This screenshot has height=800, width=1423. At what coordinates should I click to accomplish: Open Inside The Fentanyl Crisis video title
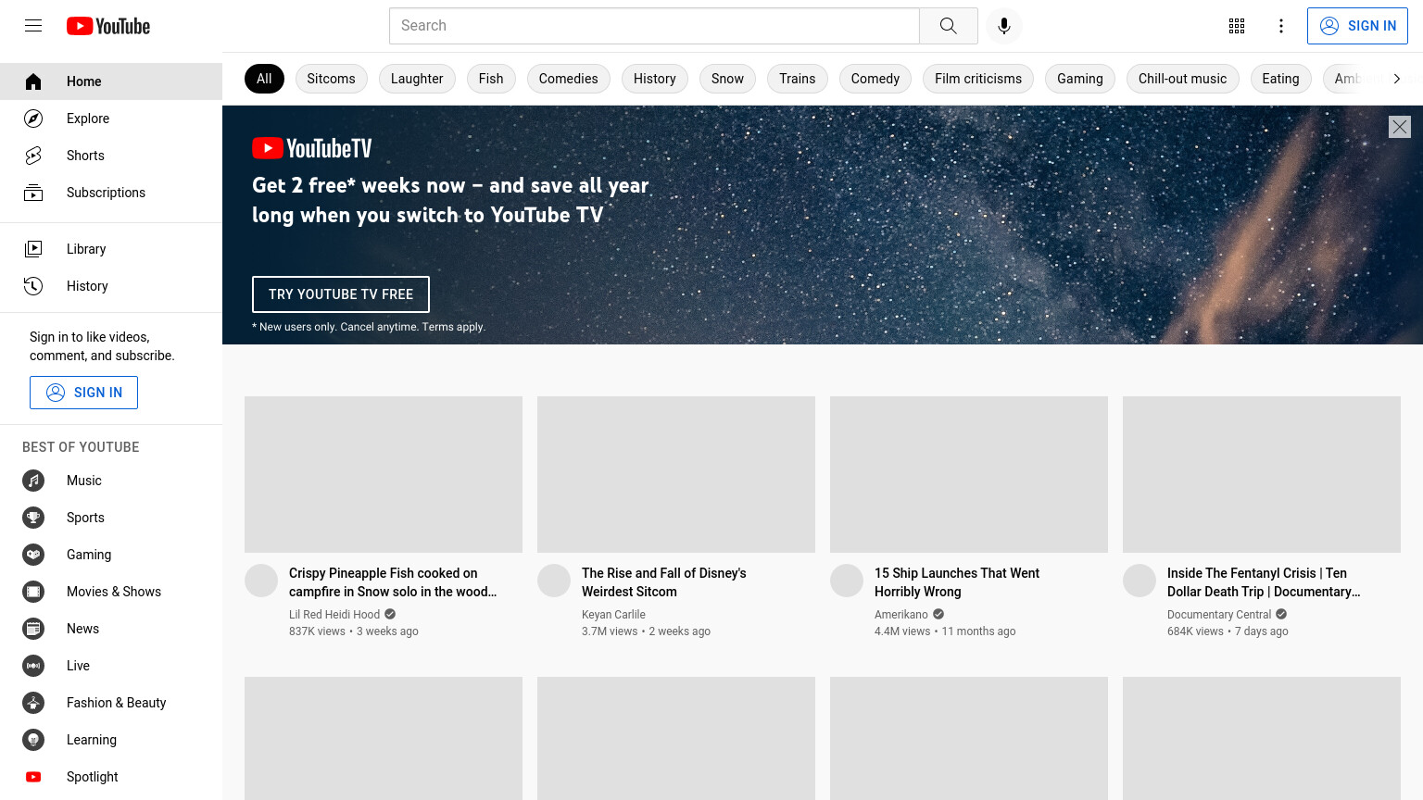coord(1264,582)
